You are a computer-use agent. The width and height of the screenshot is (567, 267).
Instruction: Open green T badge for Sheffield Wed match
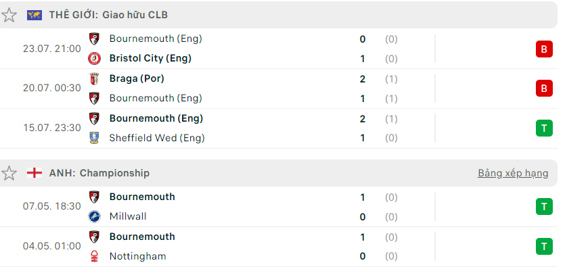[x=544, y=128]
